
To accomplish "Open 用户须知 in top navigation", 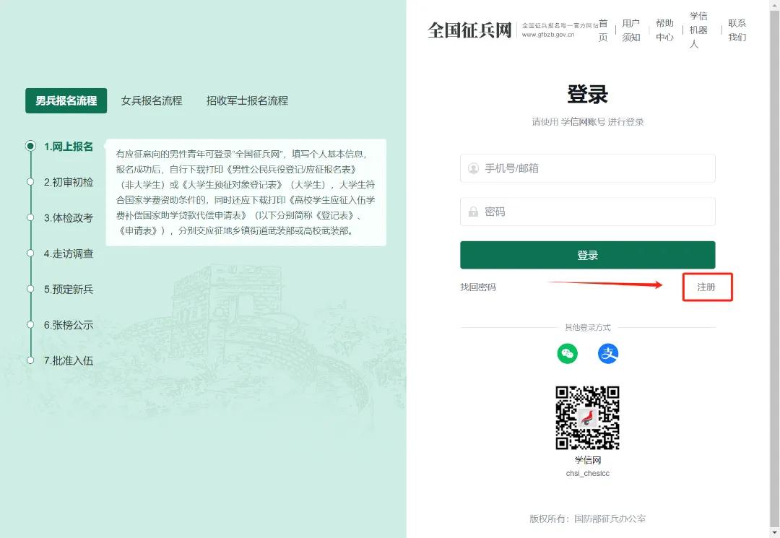I will point(630,30).
